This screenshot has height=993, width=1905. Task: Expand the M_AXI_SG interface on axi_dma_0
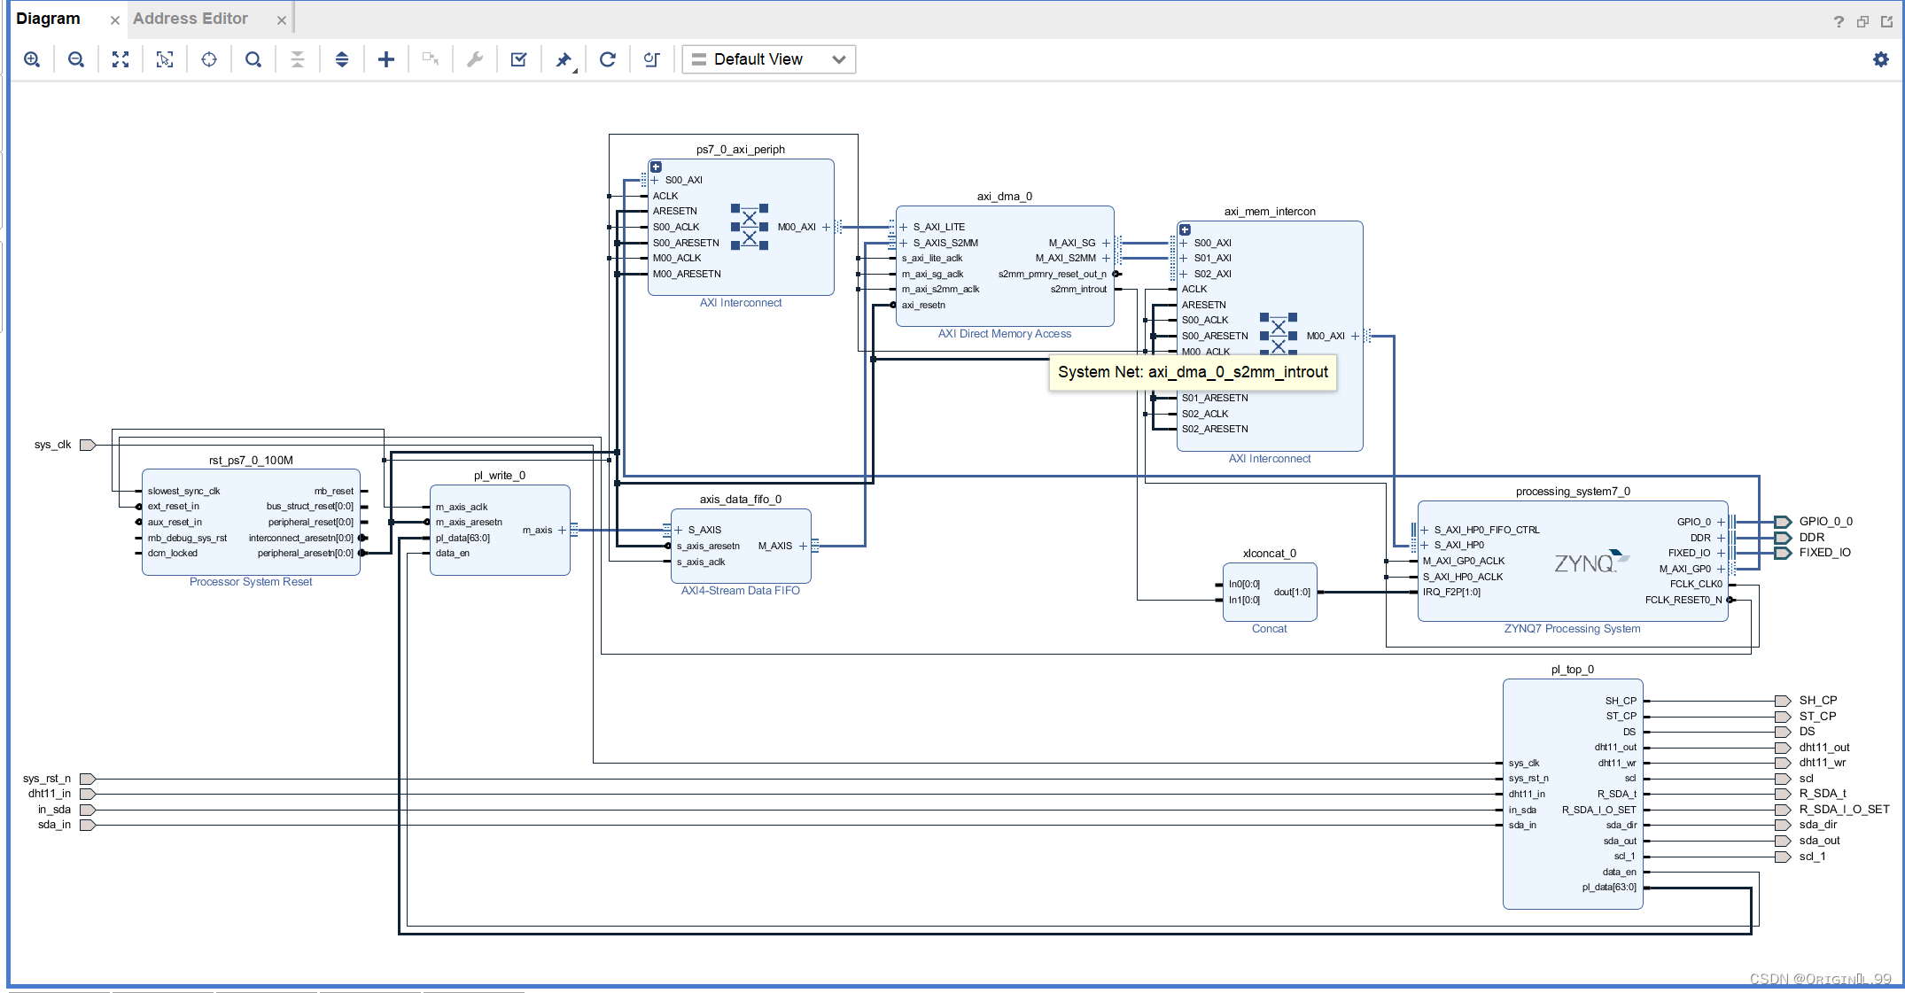(1106, 243)
